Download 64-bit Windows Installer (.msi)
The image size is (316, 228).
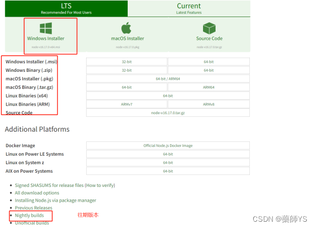(x=209, y=62)
